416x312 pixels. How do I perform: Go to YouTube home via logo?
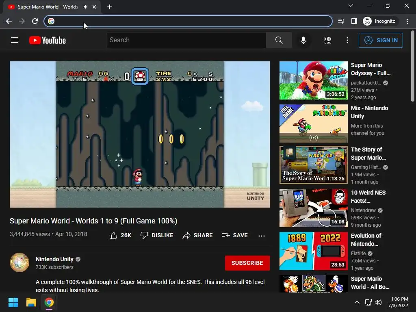[48, 40]
